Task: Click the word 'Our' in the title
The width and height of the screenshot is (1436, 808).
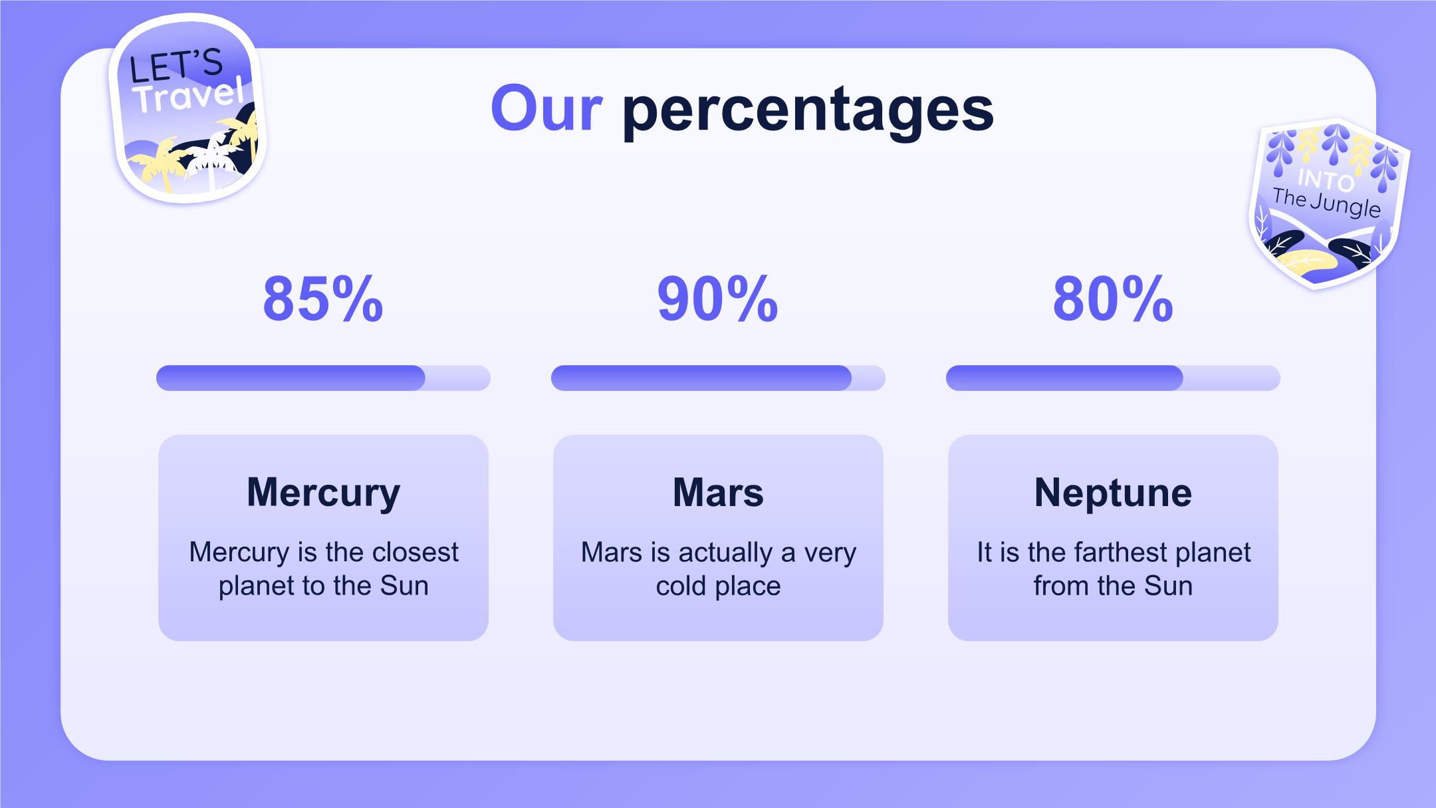Action: click(x=546, y=109)
